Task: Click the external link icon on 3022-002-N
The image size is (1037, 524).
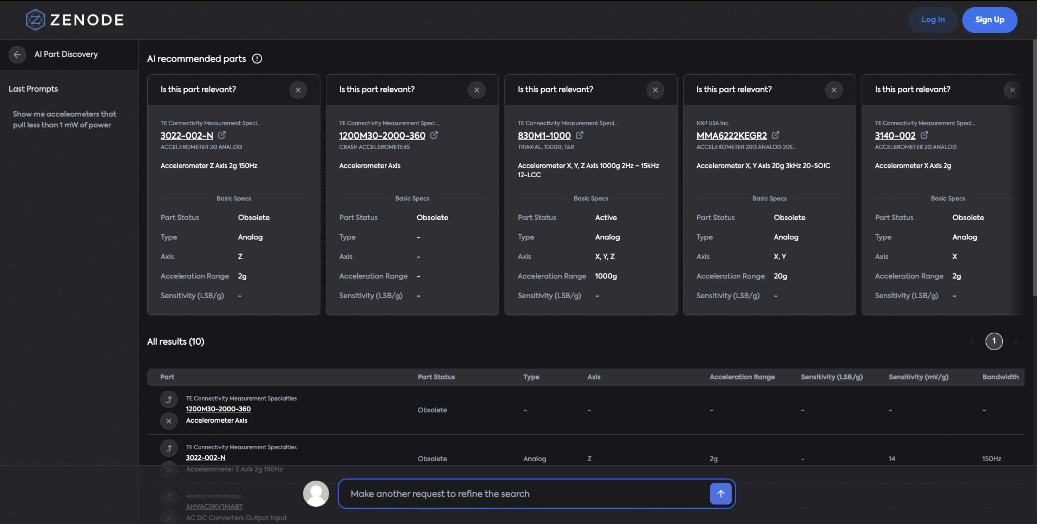Action: click(223, 136)
